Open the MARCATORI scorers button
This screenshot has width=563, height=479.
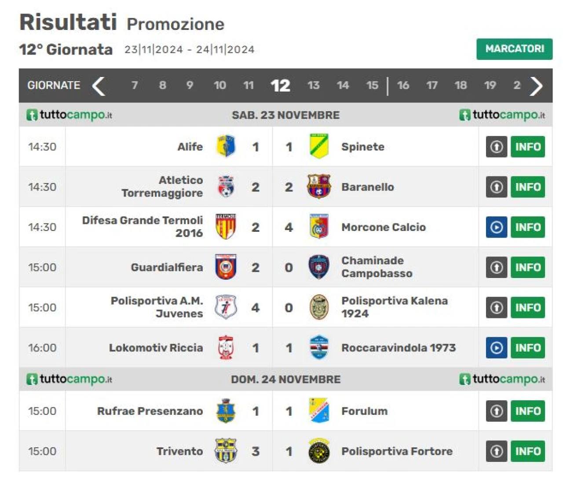coord(515,49)
